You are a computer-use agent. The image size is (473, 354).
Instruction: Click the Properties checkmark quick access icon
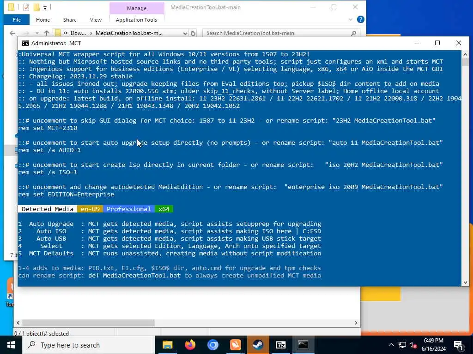pos(26,7)
